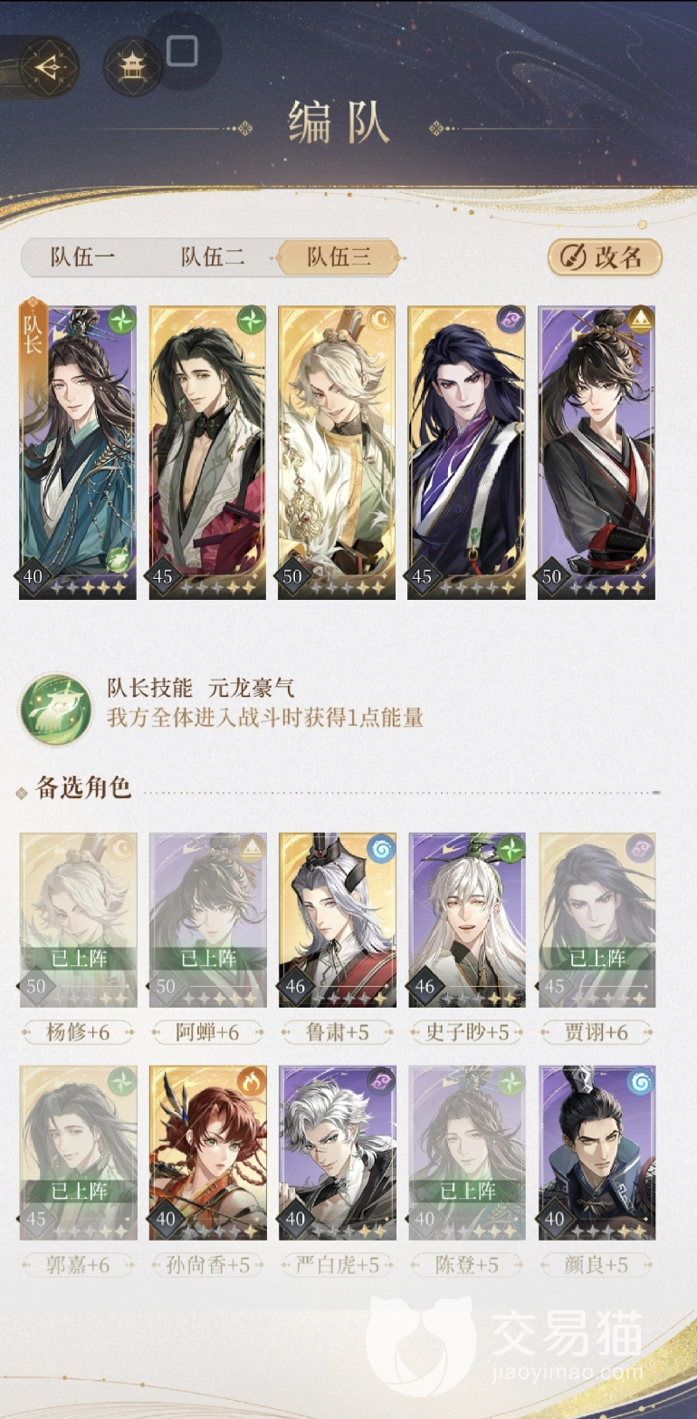Tap the square overlay icon at top

[x=183, y=51]
